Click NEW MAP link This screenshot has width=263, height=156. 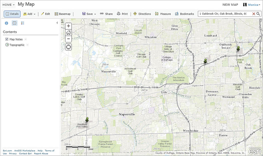230,5
